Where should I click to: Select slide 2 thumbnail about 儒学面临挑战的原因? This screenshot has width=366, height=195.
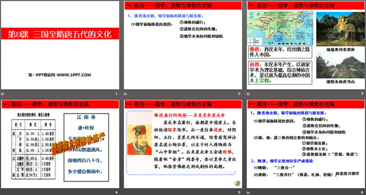pos(183,45)
